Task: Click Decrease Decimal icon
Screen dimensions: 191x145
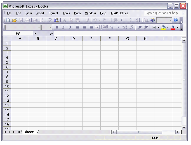Action: coord(131,27)
